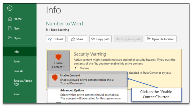Image resolution: width=192 pixels, height=106 pixels.
Task: Click the back arrow circle icon
Action: 10,8
